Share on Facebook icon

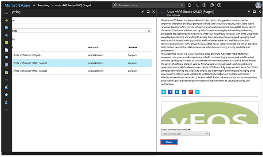(170, 92)
